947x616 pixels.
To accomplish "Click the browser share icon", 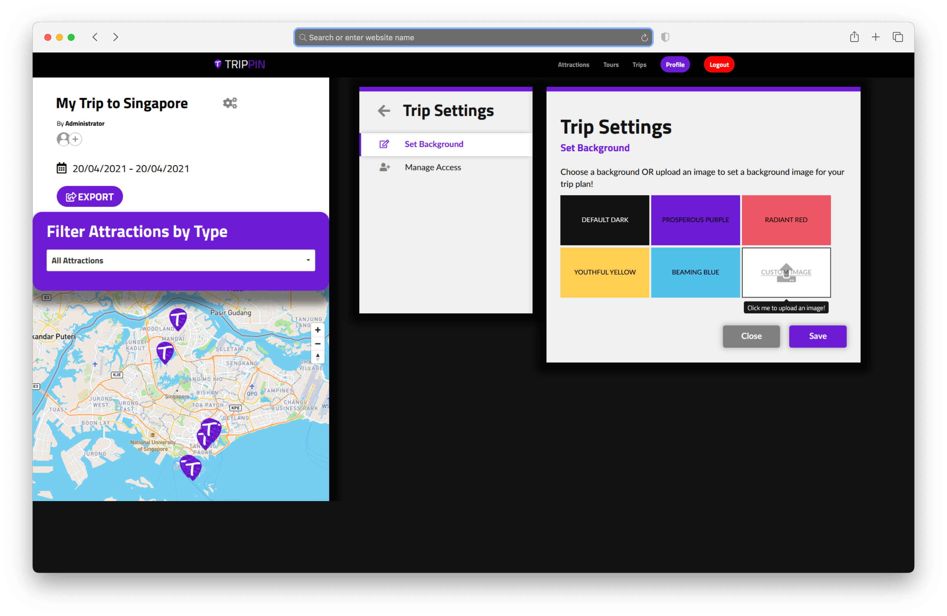I will pos(854,37).
